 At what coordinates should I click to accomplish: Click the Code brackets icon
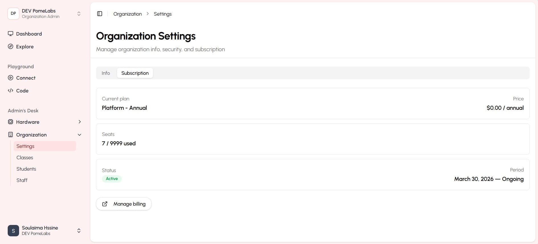(11, 90)
